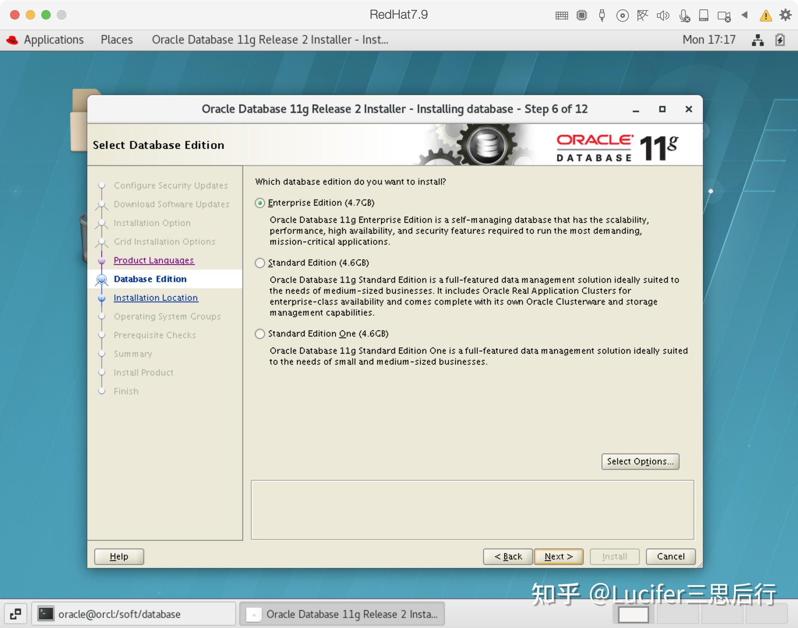The width and height of the screenshot is (798, 628).
Task: Click the Select Options button
Action: [x=640, y=461]
